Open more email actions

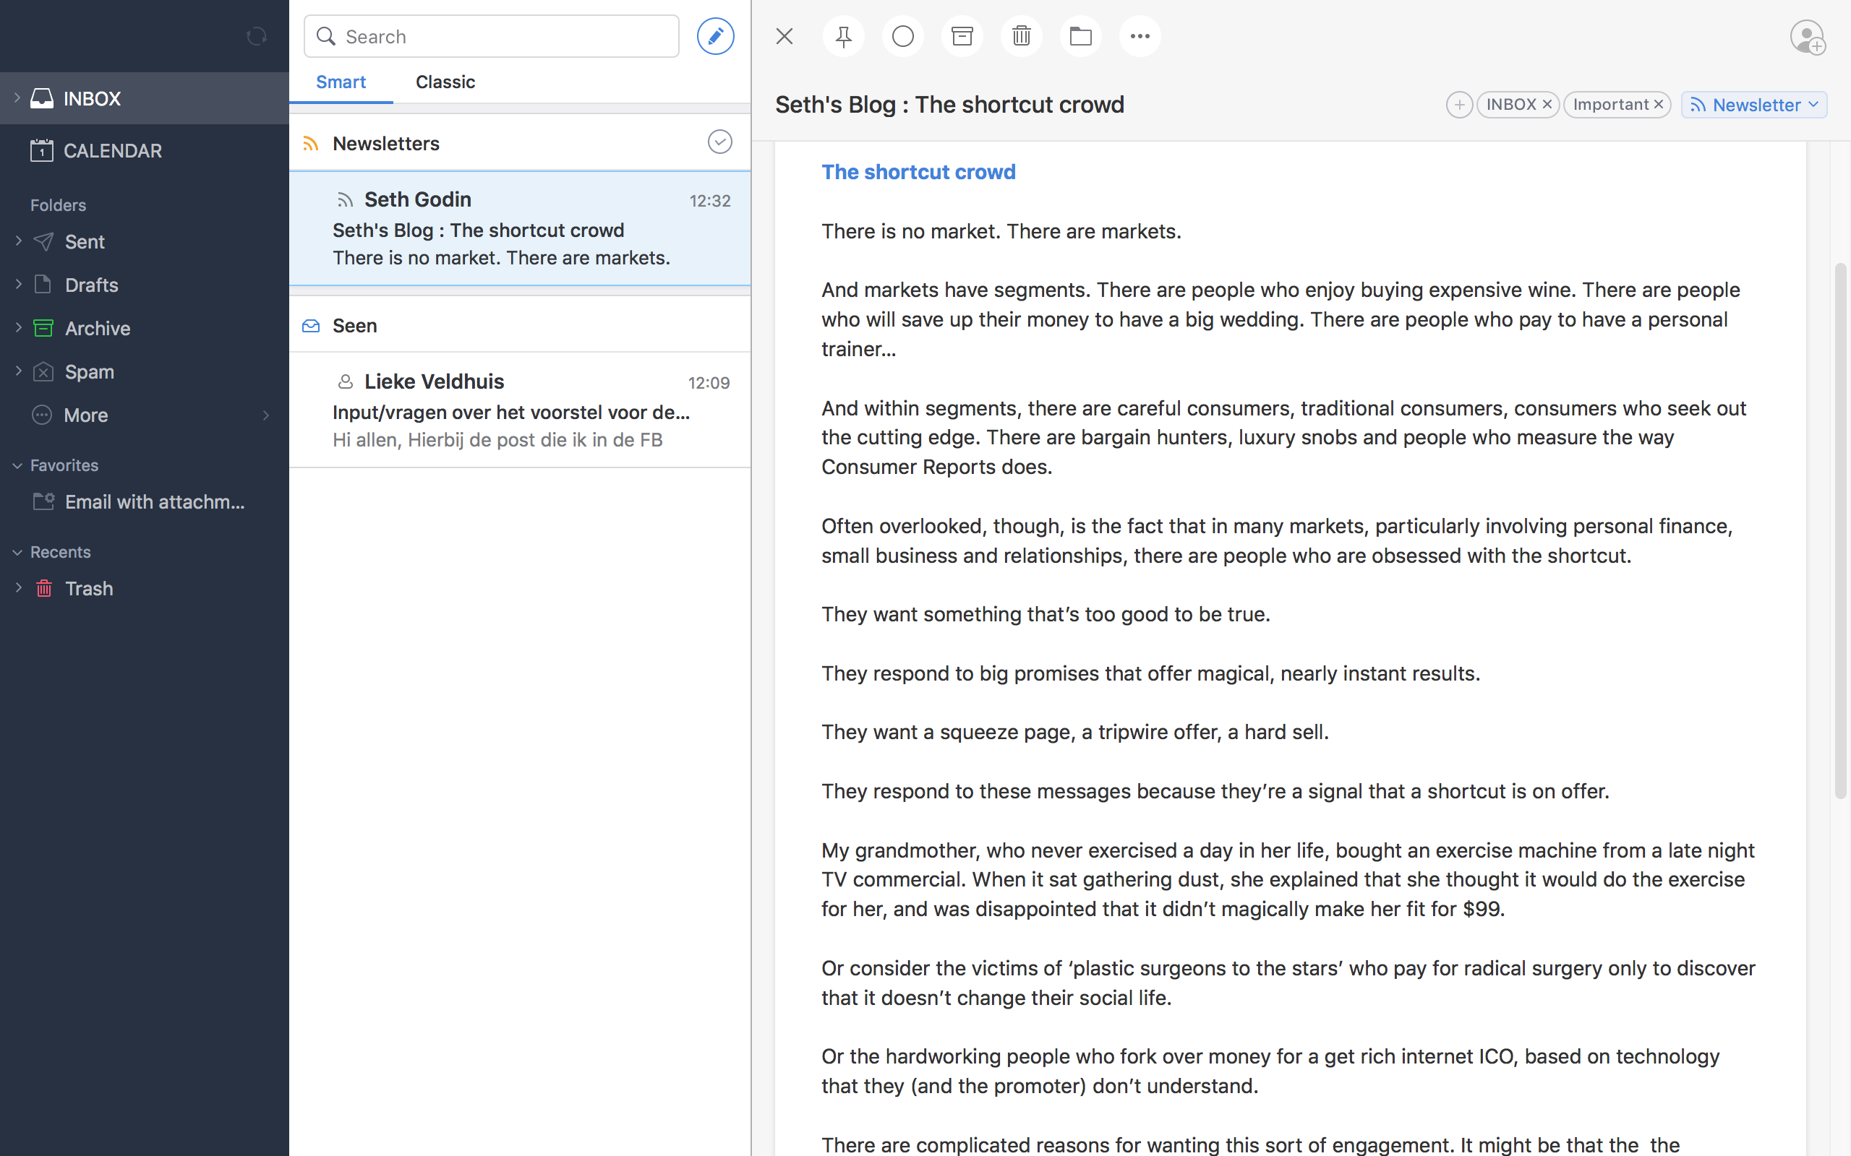pyautogui.click(x=1139, y=36)
